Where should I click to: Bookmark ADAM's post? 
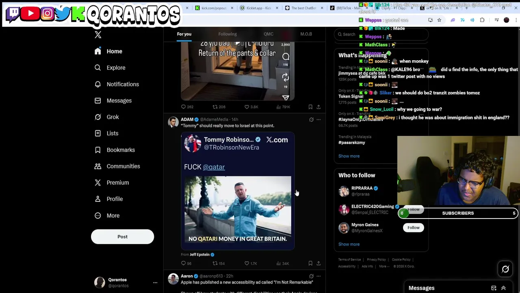(x=310, y=263)
